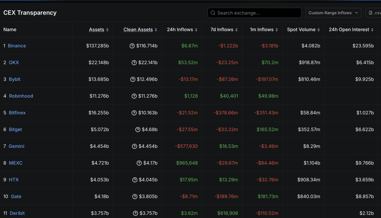Sort by 7d Inflows header arrows
Viewport: 381px width, 218px height.
tap(236, 30)
